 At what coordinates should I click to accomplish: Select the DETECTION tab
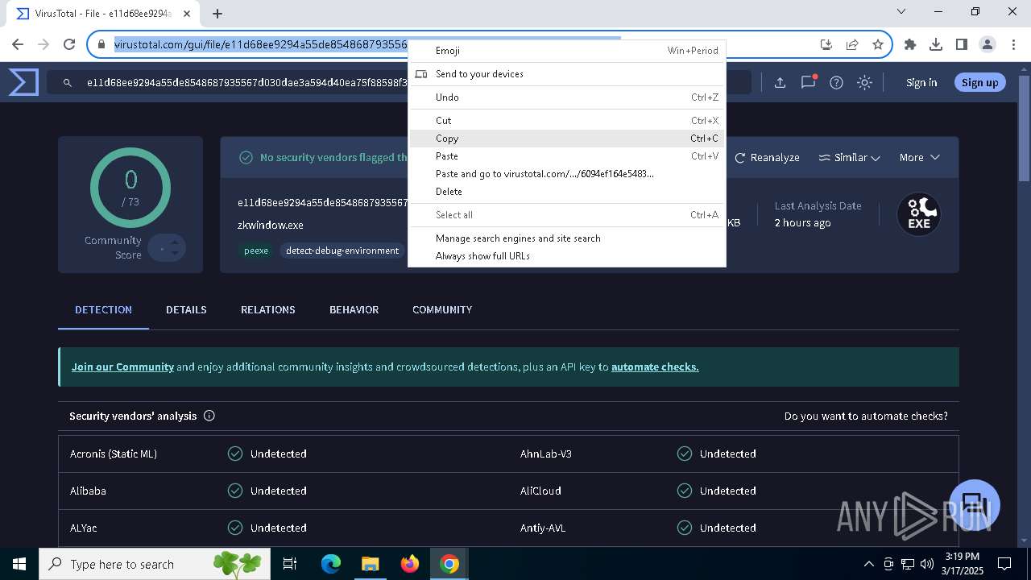(x=103, y=310)
